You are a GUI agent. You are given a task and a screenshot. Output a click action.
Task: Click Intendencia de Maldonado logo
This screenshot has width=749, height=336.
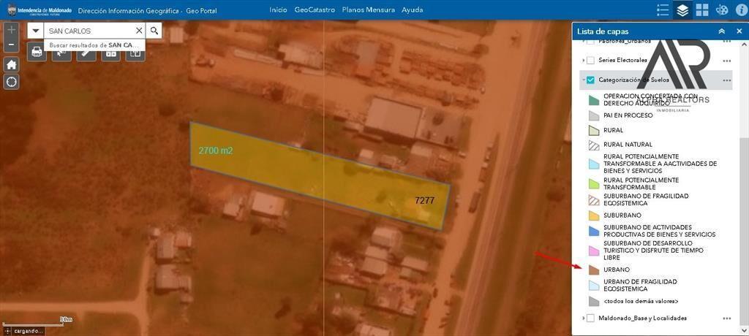tap(39, 10)
